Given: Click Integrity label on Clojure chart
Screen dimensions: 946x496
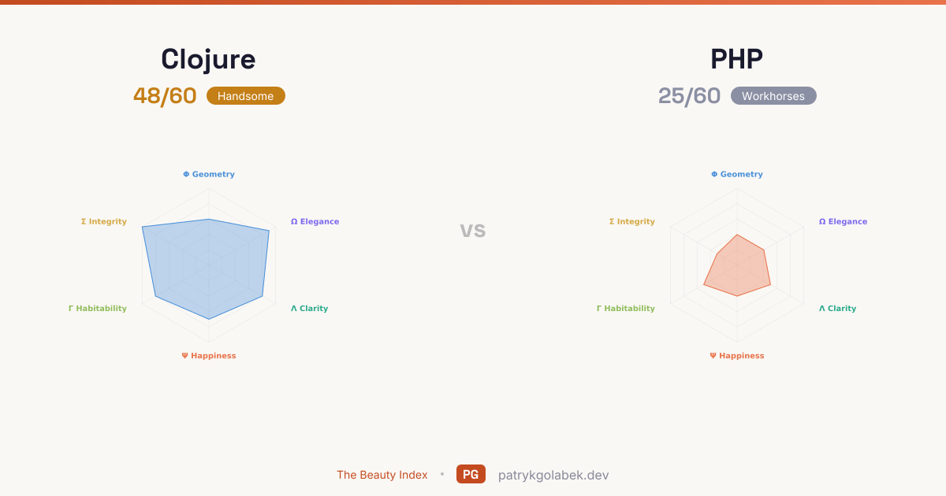Looking at the screenshot, I should point(104,222).
